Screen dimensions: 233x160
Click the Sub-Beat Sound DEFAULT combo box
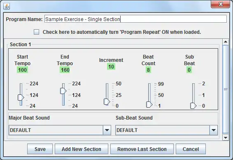tap(166, 130)
